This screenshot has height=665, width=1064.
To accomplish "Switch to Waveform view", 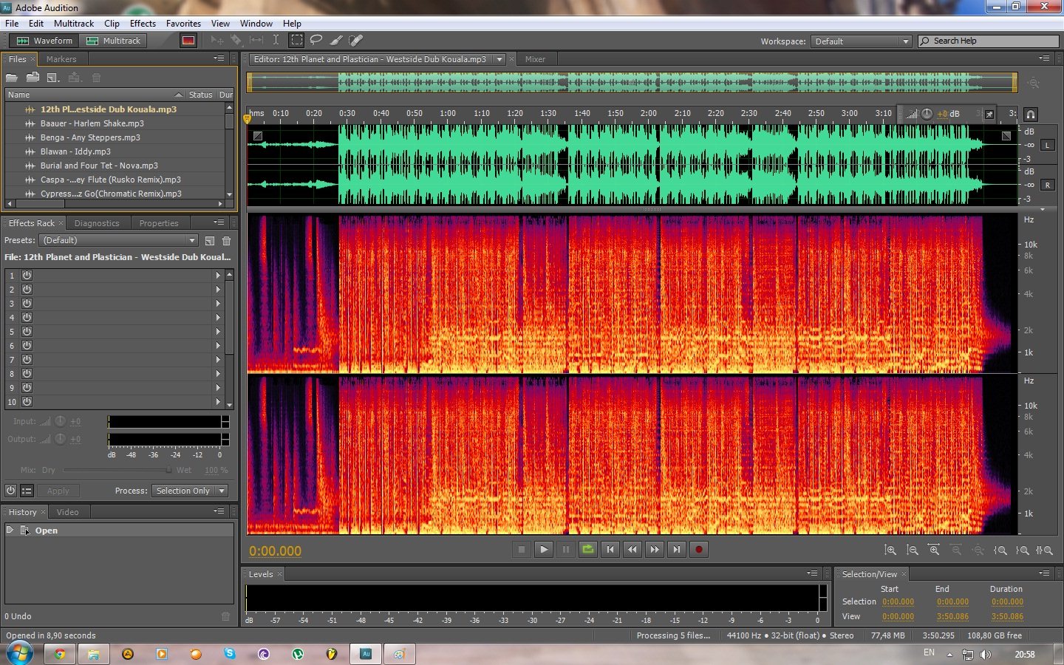I will point(44,41).
